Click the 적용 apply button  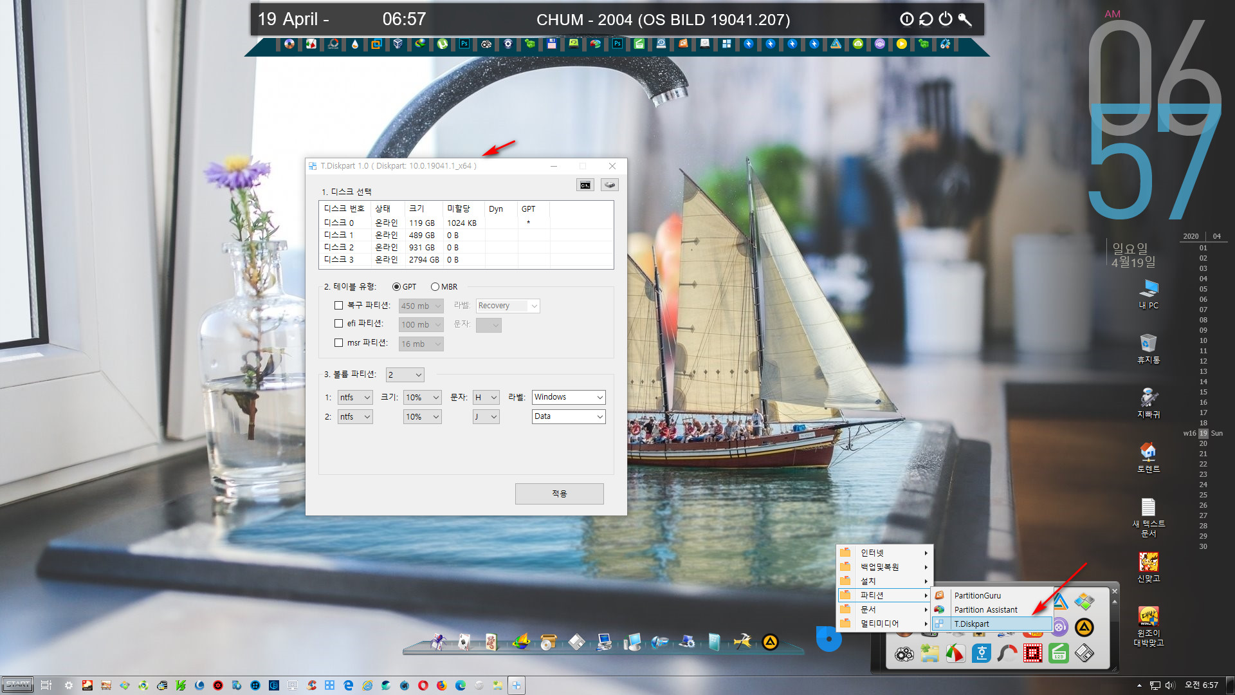pos(559,494)
